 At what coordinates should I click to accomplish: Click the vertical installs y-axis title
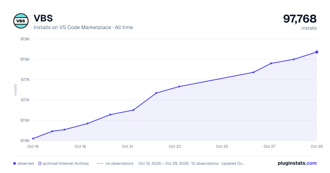coord(15,90)
